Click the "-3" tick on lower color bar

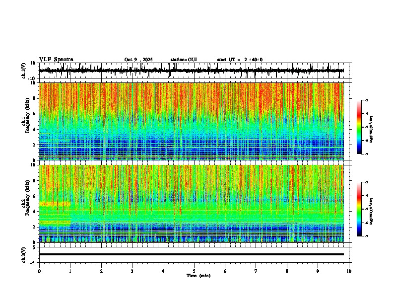[x=366, y=182]
